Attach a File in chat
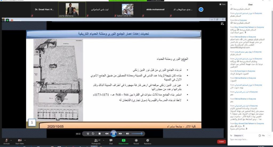Screen dimensions: 273x147 tap(262, 136)
